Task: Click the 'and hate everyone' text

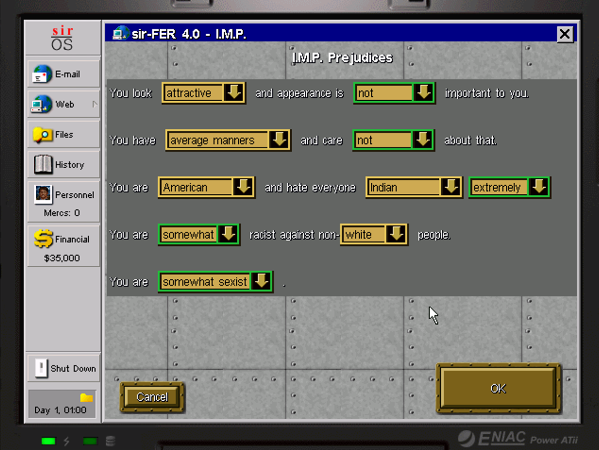Action: click(x=310, y=187)
